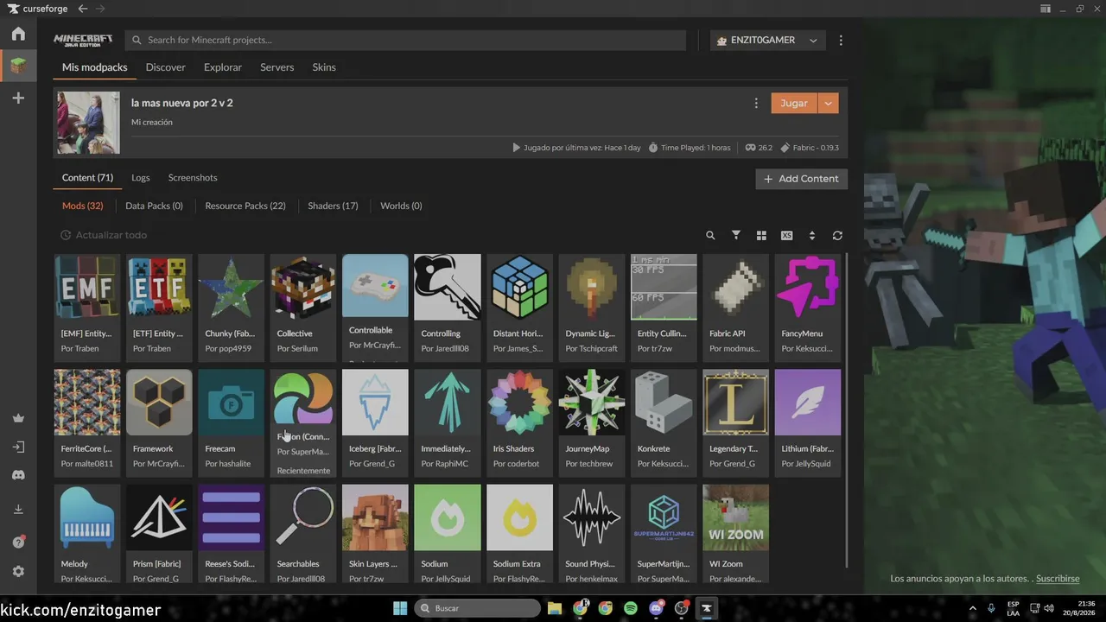
Task: Show Worlds (0) category
Action: [x=401, y=206]
